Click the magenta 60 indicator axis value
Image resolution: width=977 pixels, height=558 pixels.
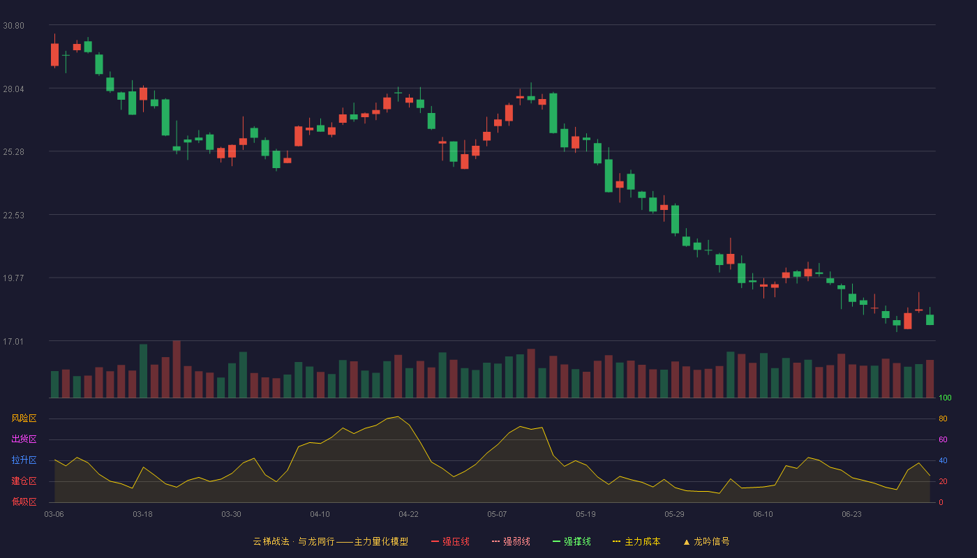tap(943, 440)
